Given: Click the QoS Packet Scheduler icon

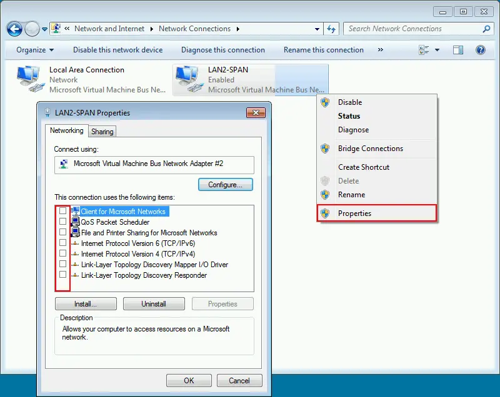Looking at the screenshot, I should click(x=75, y=222).
